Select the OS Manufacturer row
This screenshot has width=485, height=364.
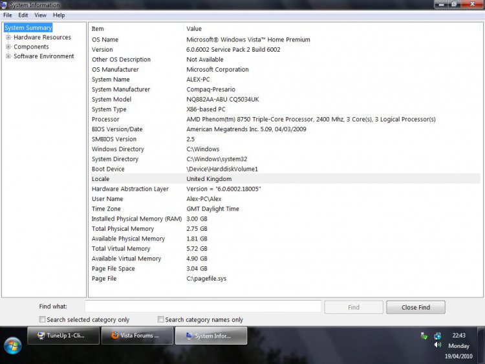click(285, 69)
